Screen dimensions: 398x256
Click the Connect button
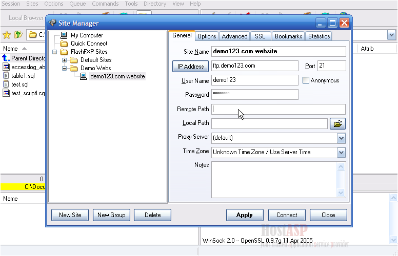point(287,215)
